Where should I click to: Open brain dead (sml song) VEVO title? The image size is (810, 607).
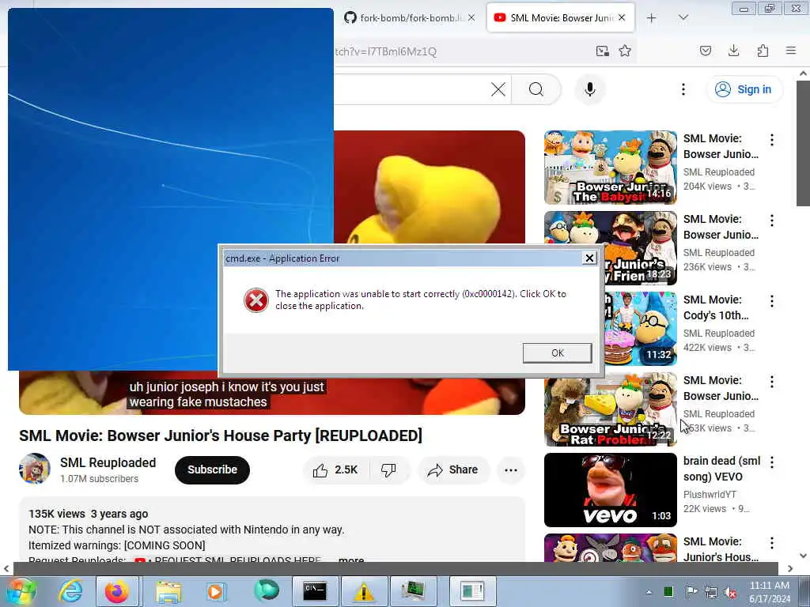(x=721, y=469)
